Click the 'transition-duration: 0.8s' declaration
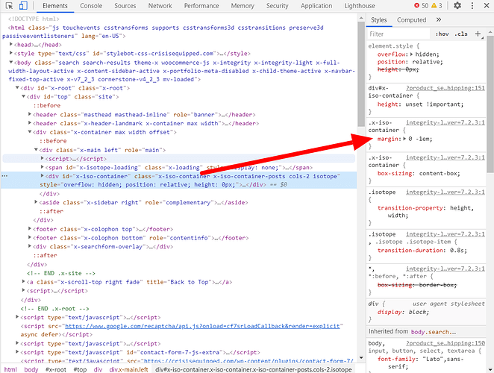 tap(422, 250)
